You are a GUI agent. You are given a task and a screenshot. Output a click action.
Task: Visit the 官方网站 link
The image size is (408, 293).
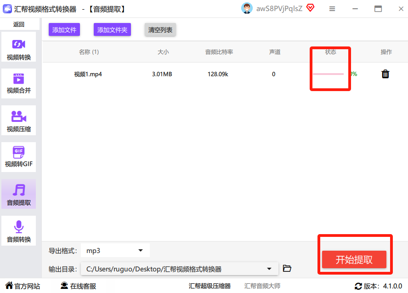coord(23,286)
